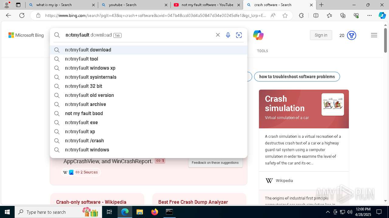Viewport: 389px width, 218px height.
Task: Open File Explorer from taskbar
Action: (139, 212)
